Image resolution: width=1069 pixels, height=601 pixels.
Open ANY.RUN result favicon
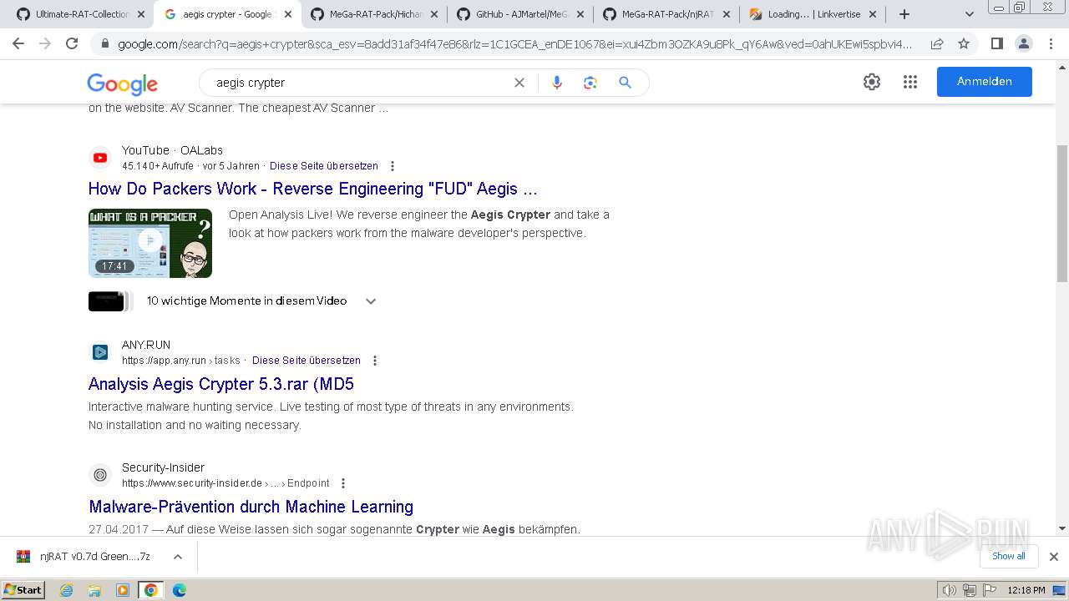100,352
